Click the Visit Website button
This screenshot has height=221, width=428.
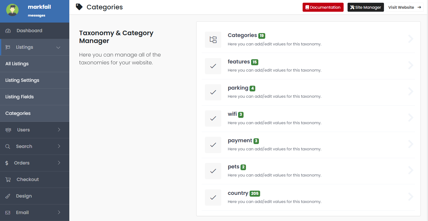pyautogui.click(x=404, y=7)
